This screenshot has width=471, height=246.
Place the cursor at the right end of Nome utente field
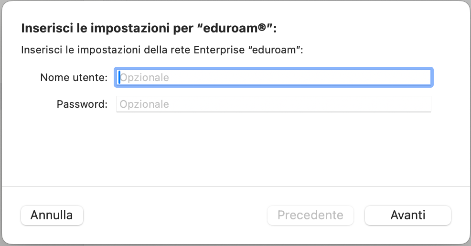pos(425,77)
